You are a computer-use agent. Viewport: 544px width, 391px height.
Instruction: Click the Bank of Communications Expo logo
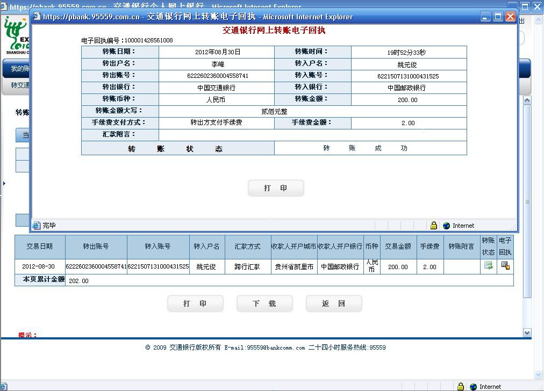click(x=16, y=36)
